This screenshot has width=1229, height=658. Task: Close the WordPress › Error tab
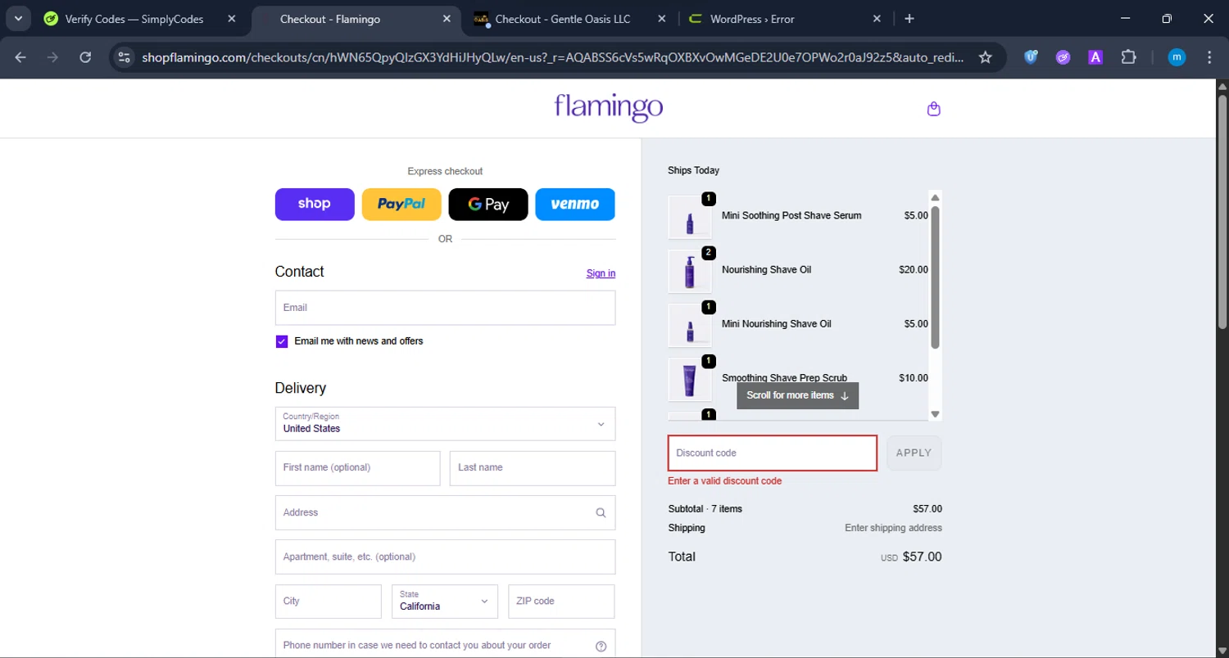(876, 19)
